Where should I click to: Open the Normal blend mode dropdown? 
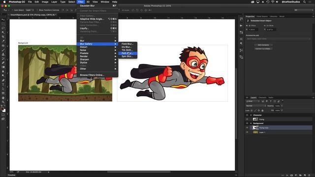(256, 106)
